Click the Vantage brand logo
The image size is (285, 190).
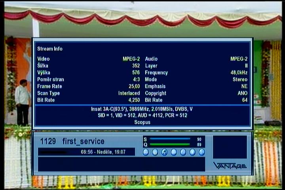tap(230, 165)
